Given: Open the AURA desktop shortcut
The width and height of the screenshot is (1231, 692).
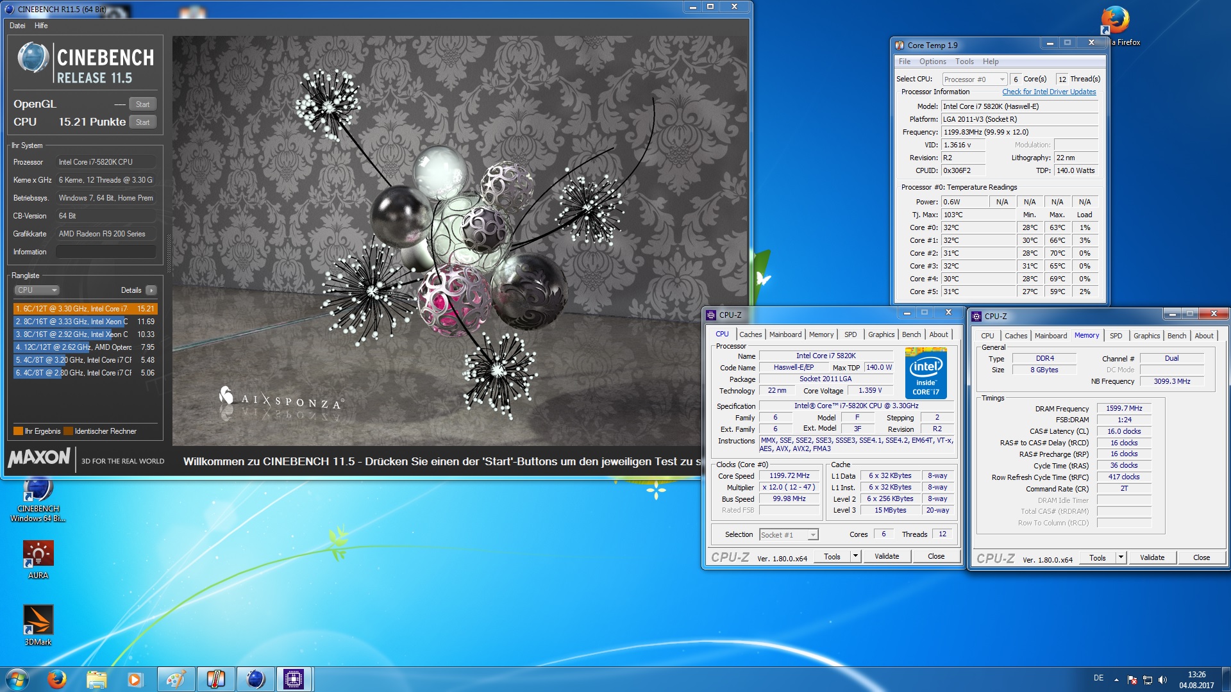Looking at the screenshot, I should pyautogui.click(x=38, y=559).
